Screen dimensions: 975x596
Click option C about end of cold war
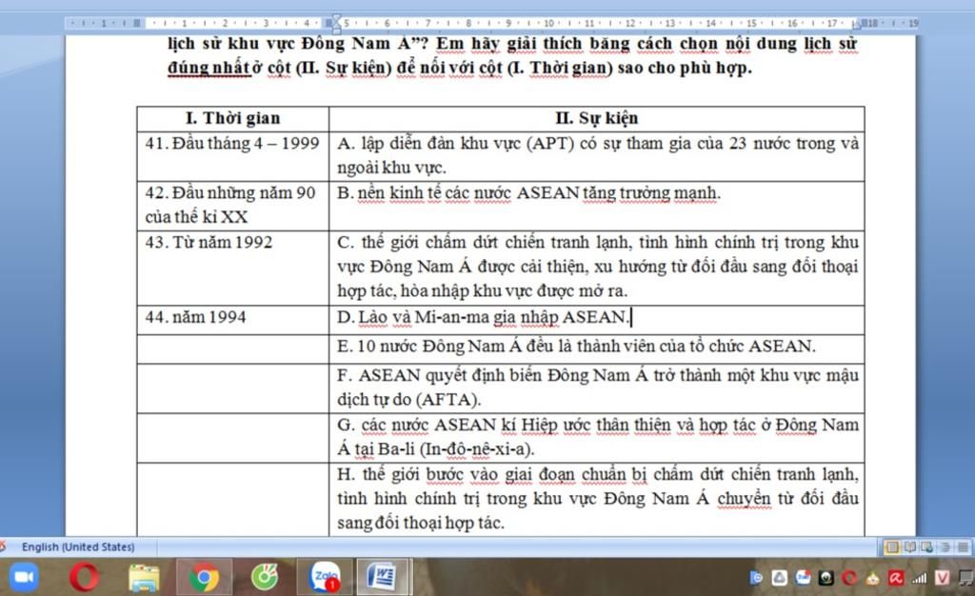pyautogui.click(x=597, y=268)
